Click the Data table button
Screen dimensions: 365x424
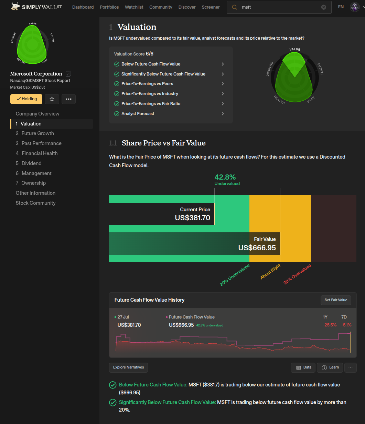click(x=303, y=367)
